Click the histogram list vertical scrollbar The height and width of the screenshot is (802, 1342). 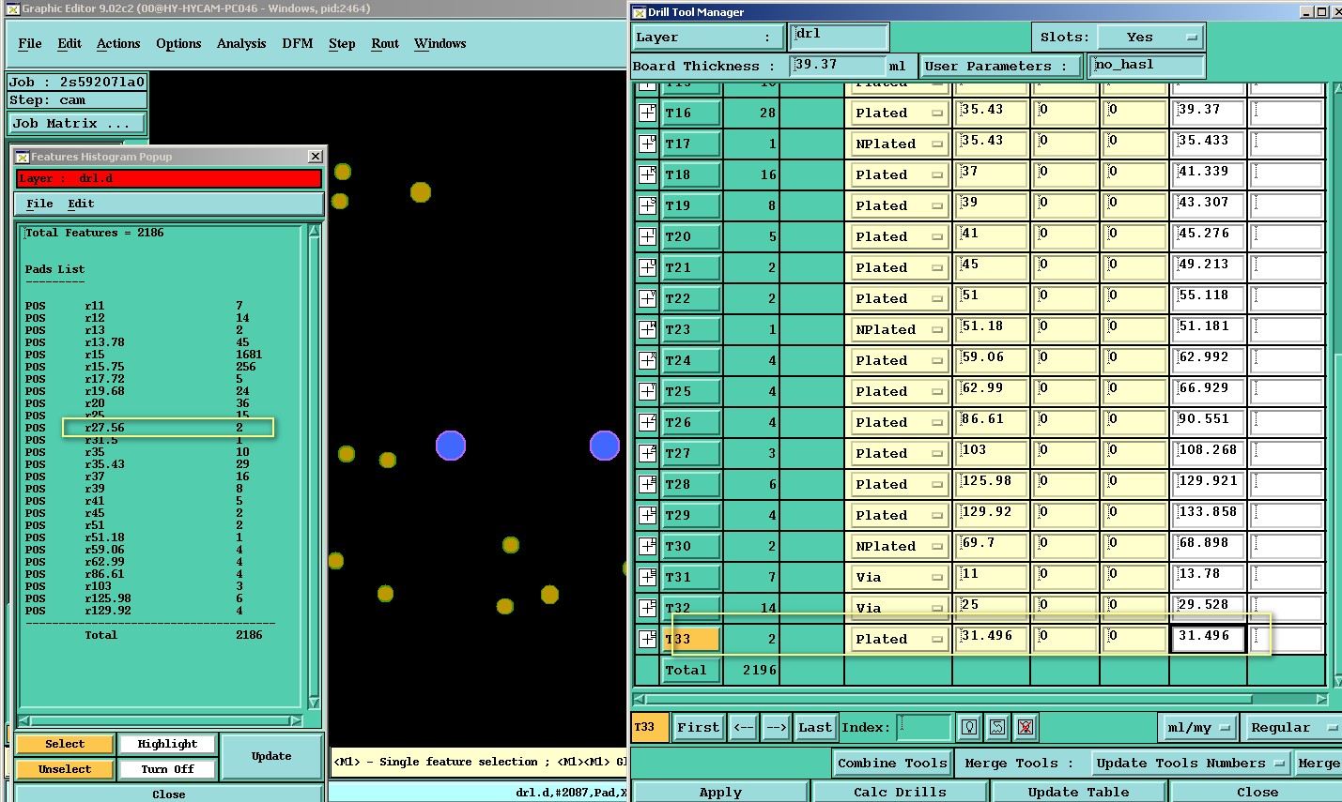pos(315,466)
